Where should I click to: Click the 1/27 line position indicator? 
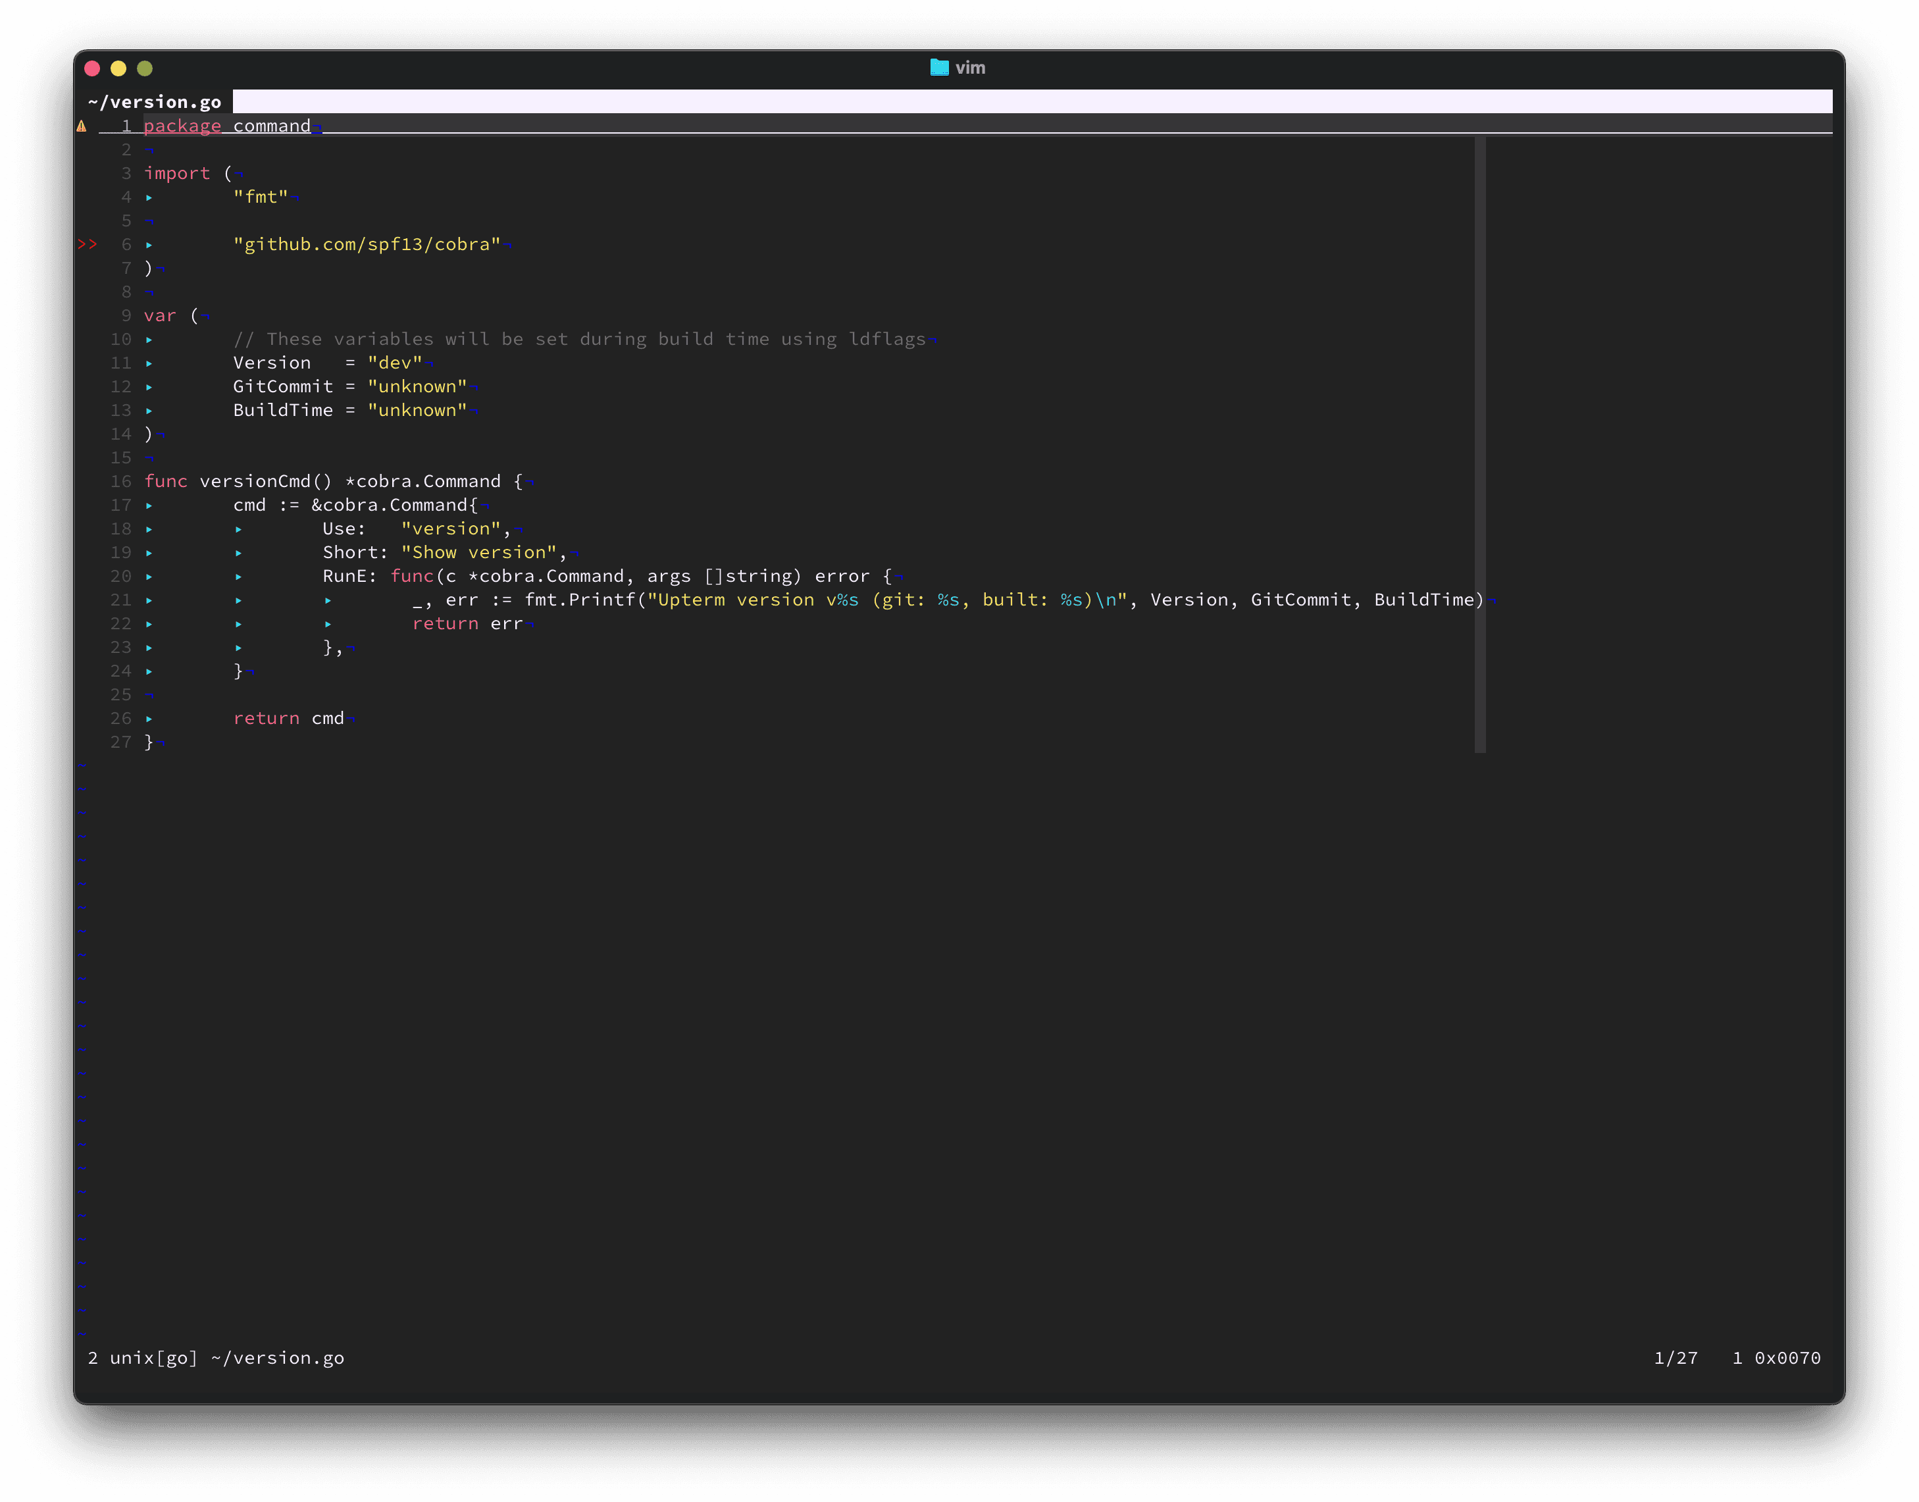click(1676, 1358)
